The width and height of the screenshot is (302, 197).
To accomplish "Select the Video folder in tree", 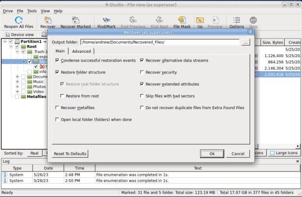I will 38,92.
